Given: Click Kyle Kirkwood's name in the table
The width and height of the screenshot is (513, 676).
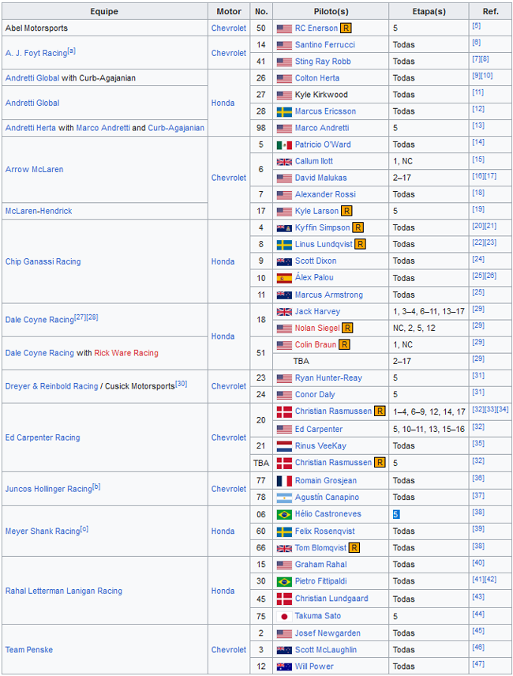Looking at the screenshot, I should (x=321, y=95).
